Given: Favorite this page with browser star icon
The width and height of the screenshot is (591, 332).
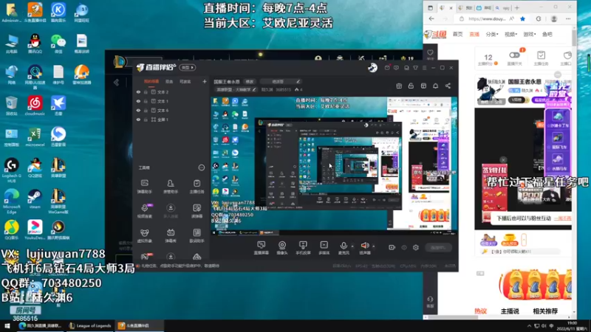Looking at the screenshot, I should pyautogui.click(x=522, y=19).
